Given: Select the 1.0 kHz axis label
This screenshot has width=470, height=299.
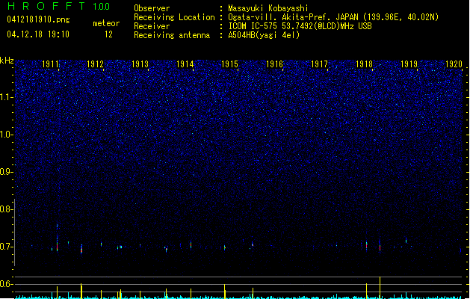Looking at the screenshot, I should [7, 135].
